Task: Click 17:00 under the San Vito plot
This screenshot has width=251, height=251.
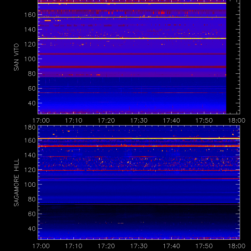Action: 41,120
